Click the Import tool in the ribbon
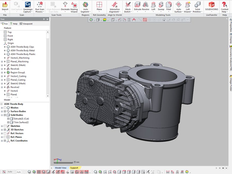This screenshot has width=232, height=174. pos(5,6)
